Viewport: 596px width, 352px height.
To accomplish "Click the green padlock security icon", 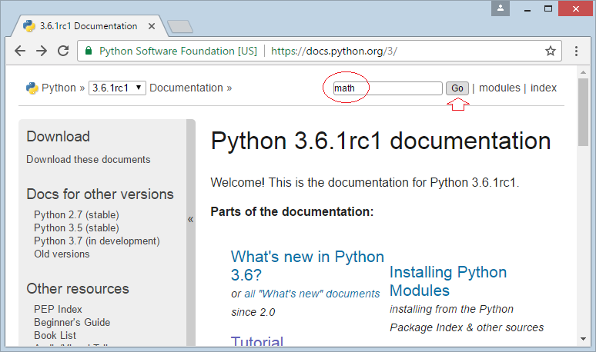I will 89,51.
